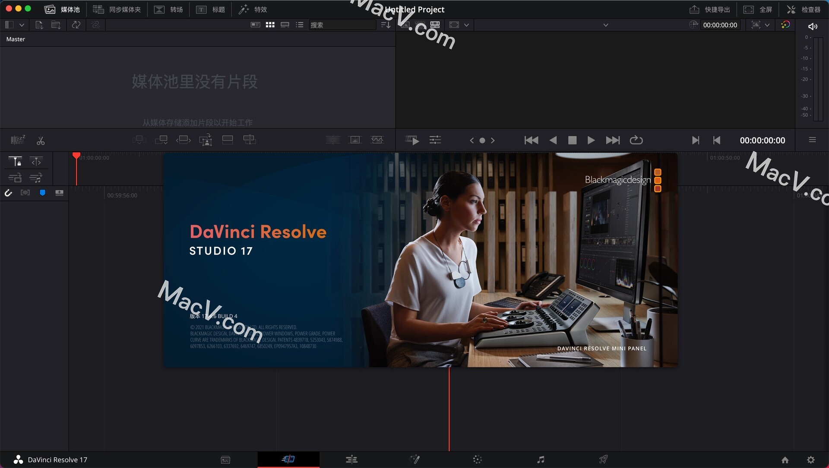829x468 pixels.
Task: Switch to the Fairlight music note page
Action: [541, 459]
